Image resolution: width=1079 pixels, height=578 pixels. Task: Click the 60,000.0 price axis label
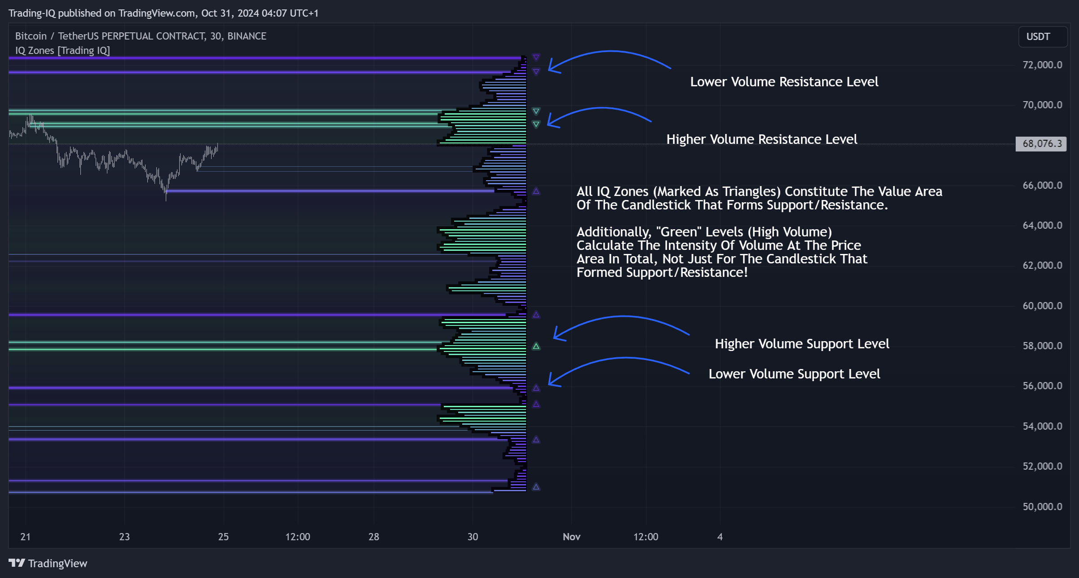pos(1042,306)
